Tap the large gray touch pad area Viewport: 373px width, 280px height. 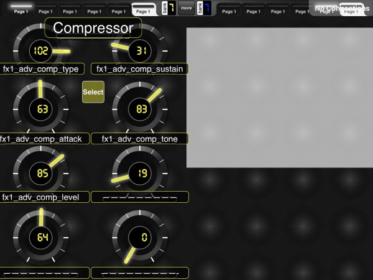coord(280,98)
